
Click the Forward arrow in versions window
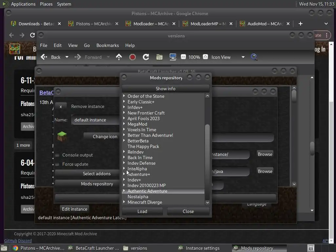click(x=77, y=57)
